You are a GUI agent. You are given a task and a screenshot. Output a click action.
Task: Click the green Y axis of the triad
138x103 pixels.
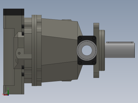point(8,92)
